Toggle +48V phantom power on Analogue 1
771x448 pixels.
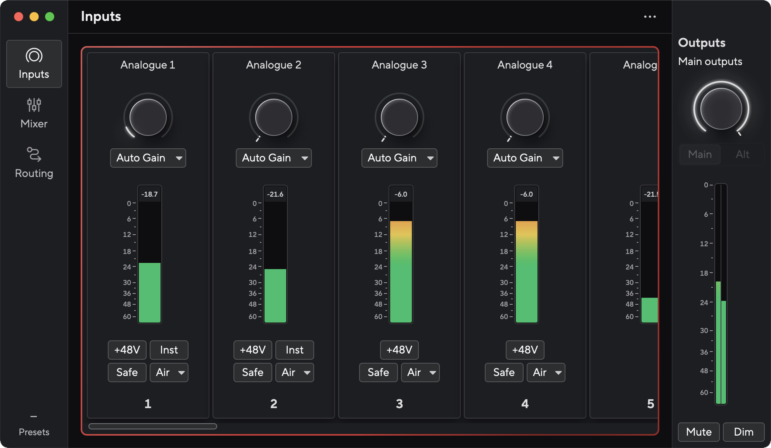pyautogui.click(x=127, y=350)
